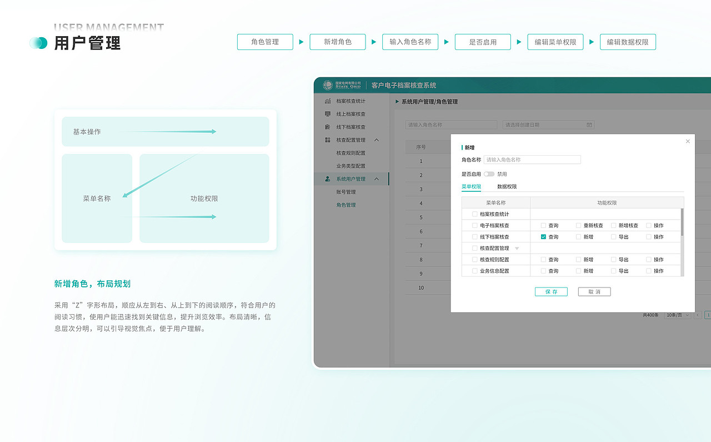Click the previous page arrow in pagination
Image resolution: width=711 pixels, height=442 pixels.
point(698,315)
